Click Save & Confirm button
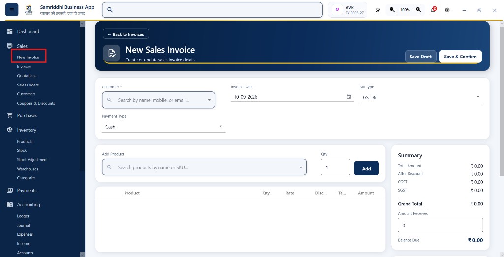This screenshot has height=257, width=504. (x=460, y=57)
